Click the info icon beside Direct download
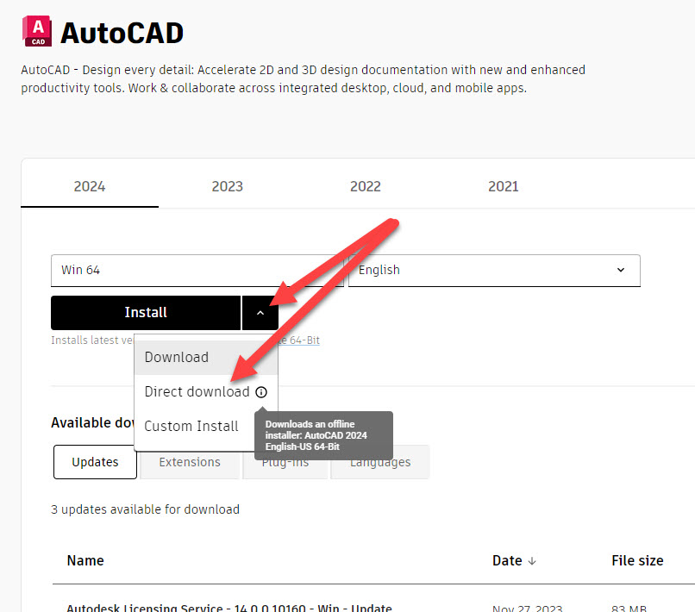This screenshot has height=612, width=695. tap(261, 392)
